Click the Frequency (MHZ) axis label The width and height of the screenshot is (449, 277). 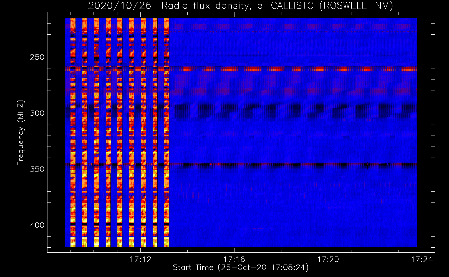coord(21,133)
